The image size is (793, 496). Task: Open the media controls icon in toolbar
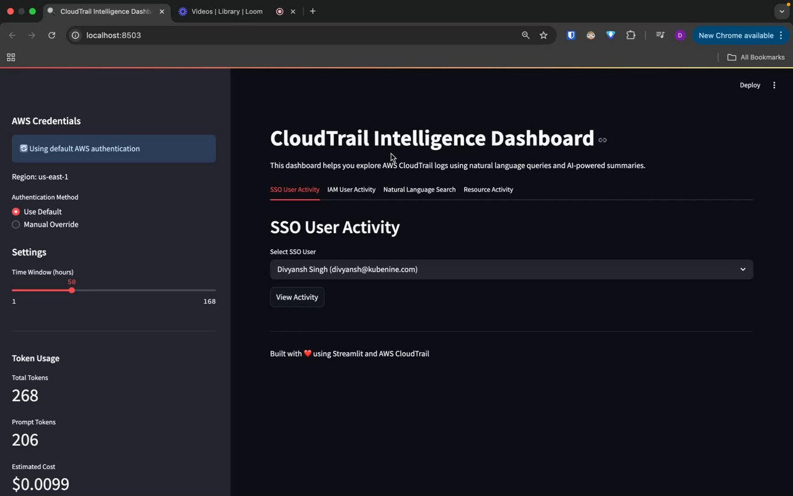(660, 35)
